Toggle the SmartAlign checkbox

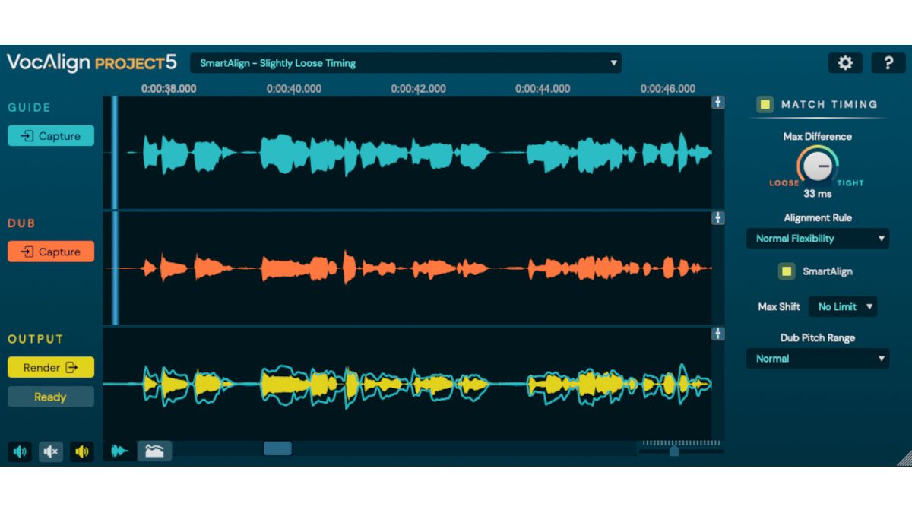[785, 271]
